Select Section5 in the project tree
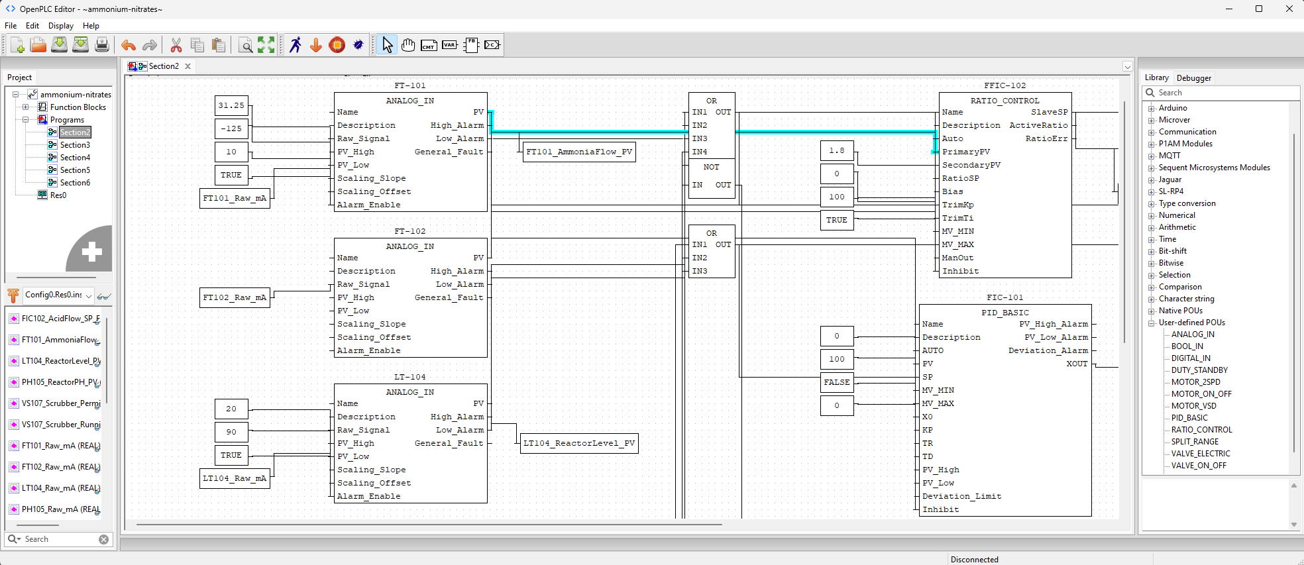The width and height of the screenshot is (1304, 565). tap(75, 170)
